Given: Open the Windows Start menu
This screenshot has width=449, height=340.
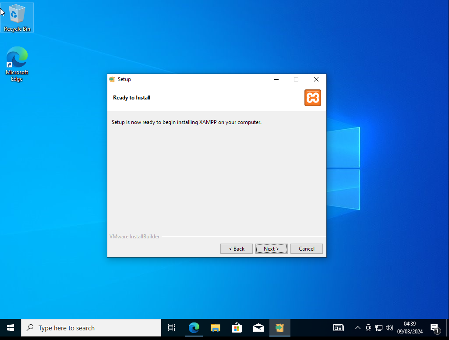Looking at the screenshot, I should coord(11,328).
